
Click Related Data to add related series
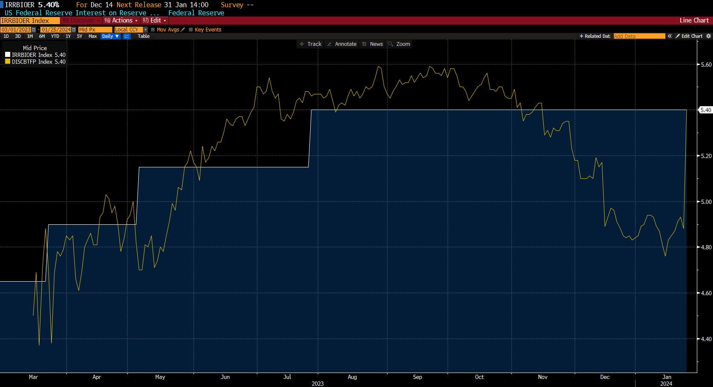coord(594,36)
